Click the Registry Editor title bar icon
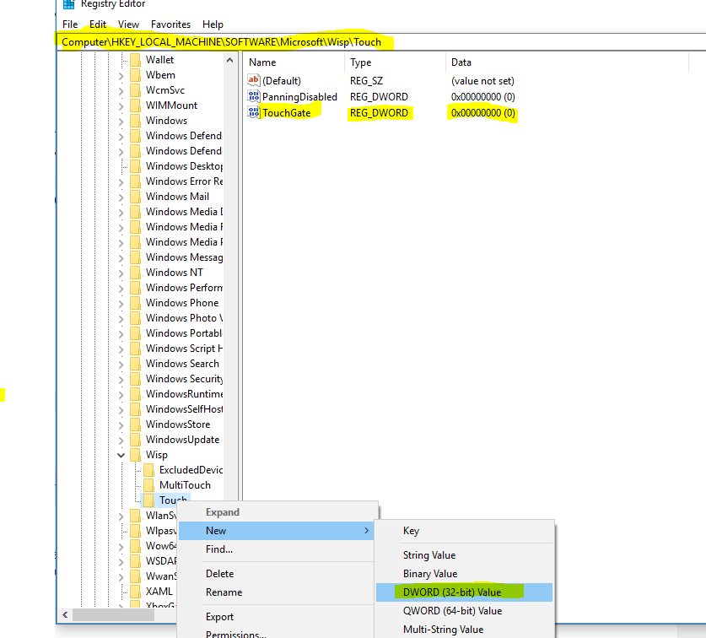This screenshot has width=706, height=638. pyautogui.click(x=68, y=4)
